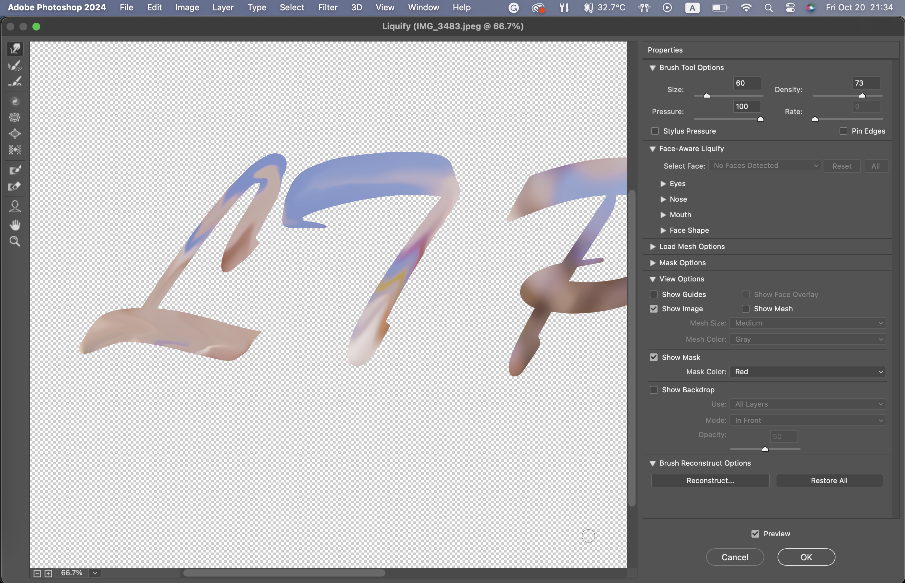Select the Bloat tool
This screenshot has height=583, width=905.
click(15, 134)
